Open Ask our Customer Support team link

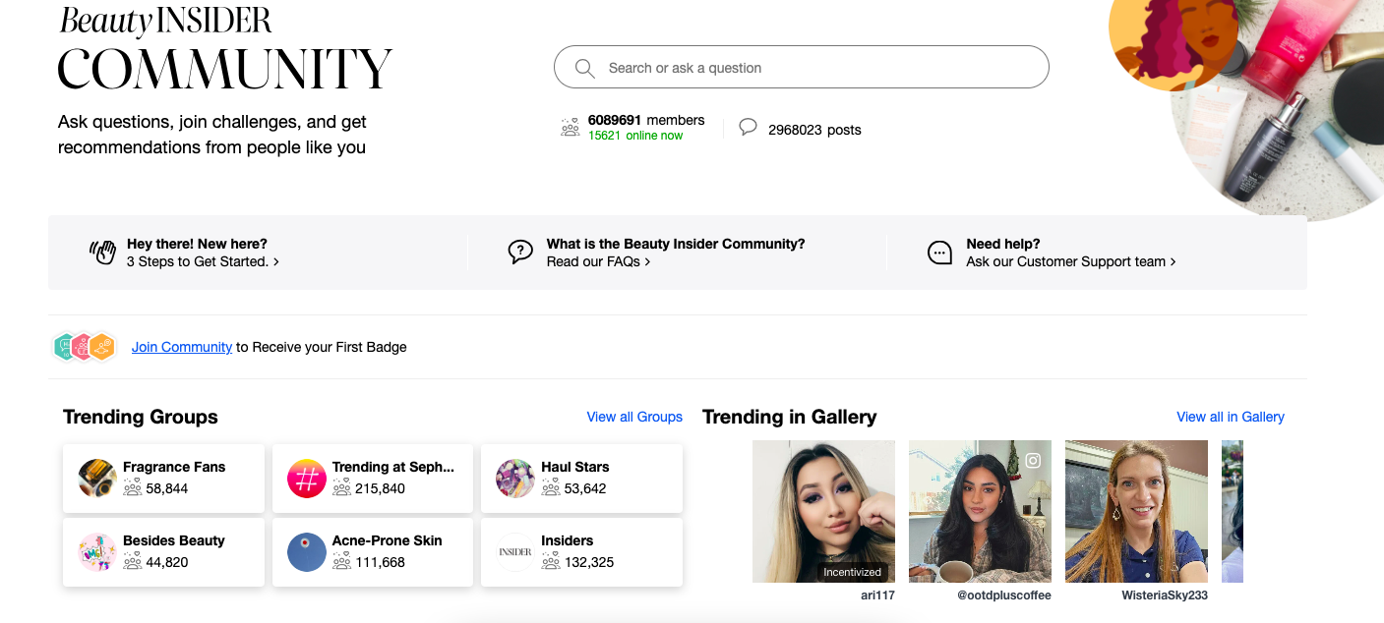pyautogui.click(x=1071, y=261)
